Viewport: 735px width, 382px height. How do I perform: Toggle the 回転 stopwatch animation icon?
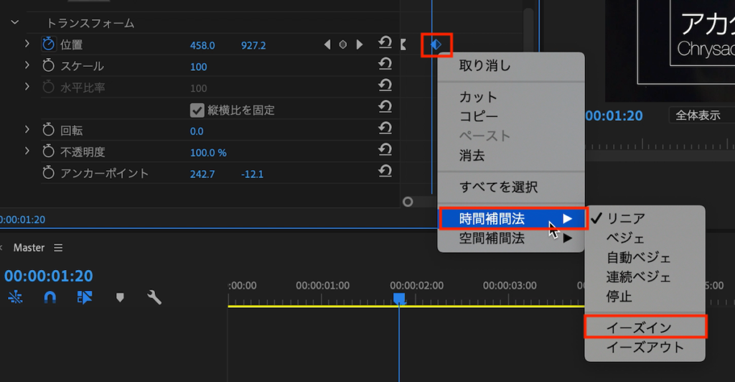pos(48,130)
